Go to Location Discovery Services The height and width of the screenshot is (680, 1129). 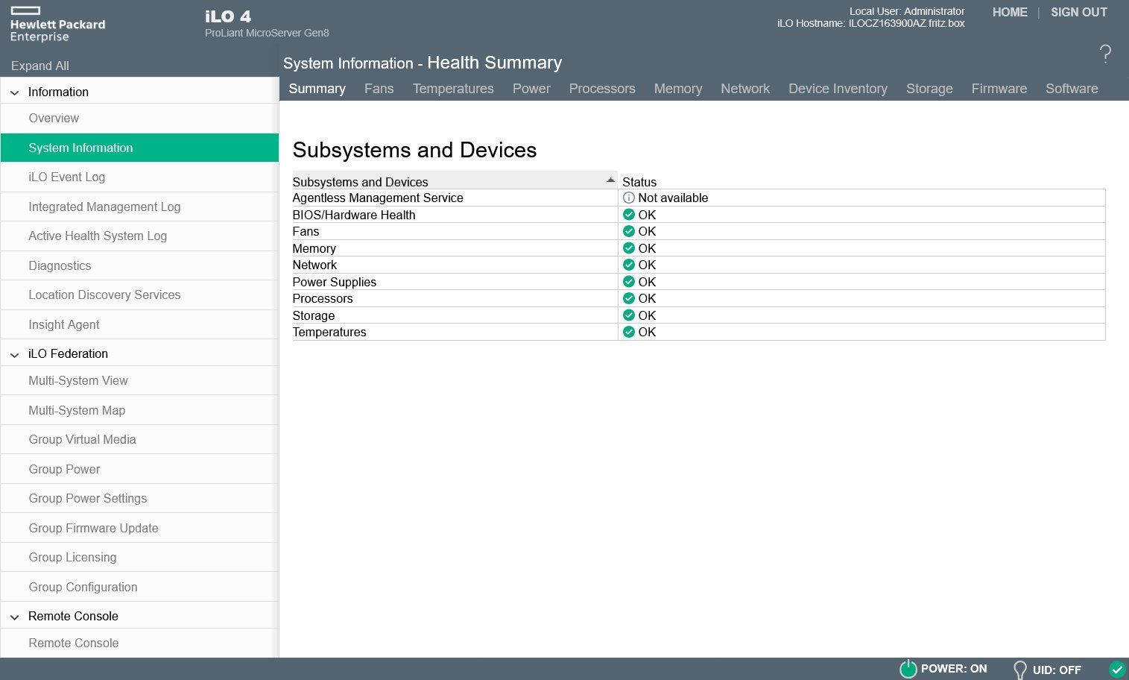pos(139,295)
